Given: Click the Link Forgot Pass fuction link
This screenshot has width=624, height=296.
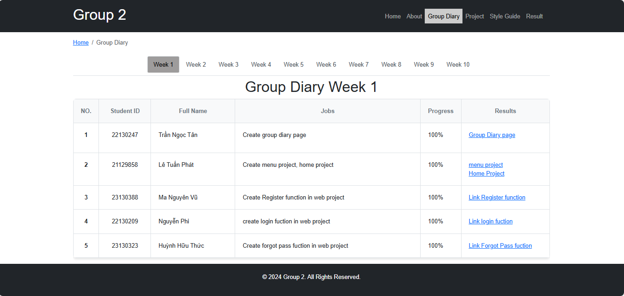Looking at the screenshot, I should [500, 246].
